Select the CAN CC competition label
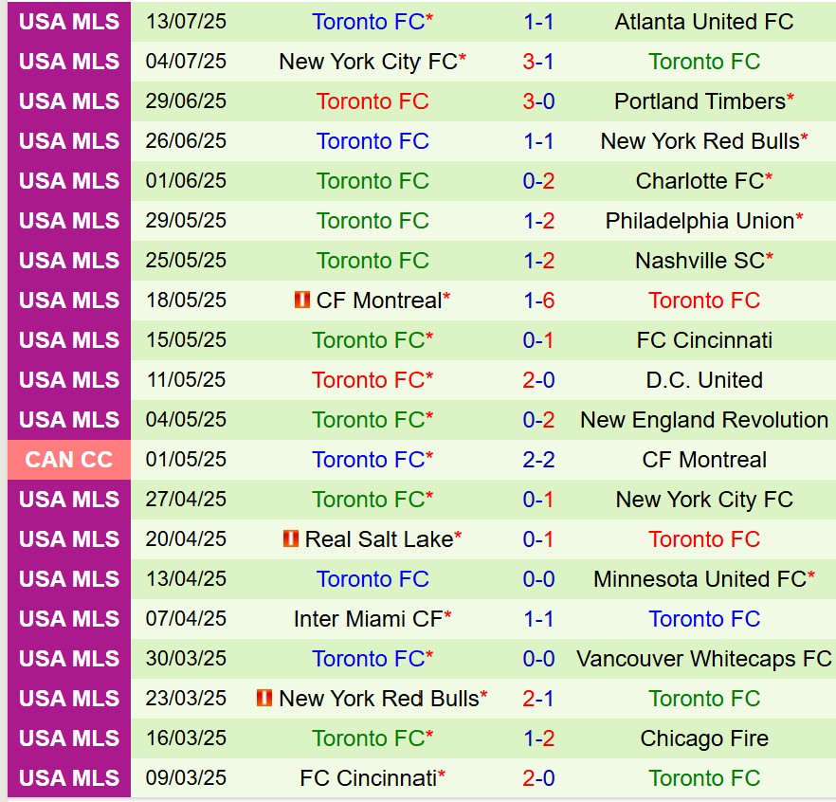836x802 pixels. [x=69, y=460]
